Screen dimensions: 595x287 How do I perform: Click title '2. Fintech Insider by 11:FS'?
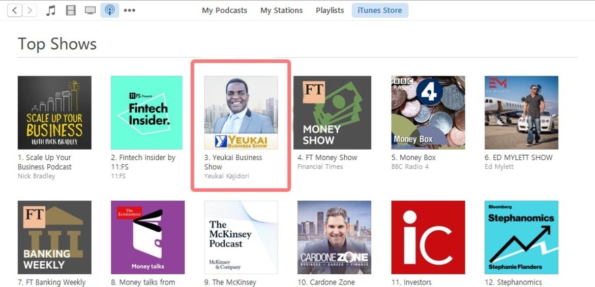coord(143,162)
